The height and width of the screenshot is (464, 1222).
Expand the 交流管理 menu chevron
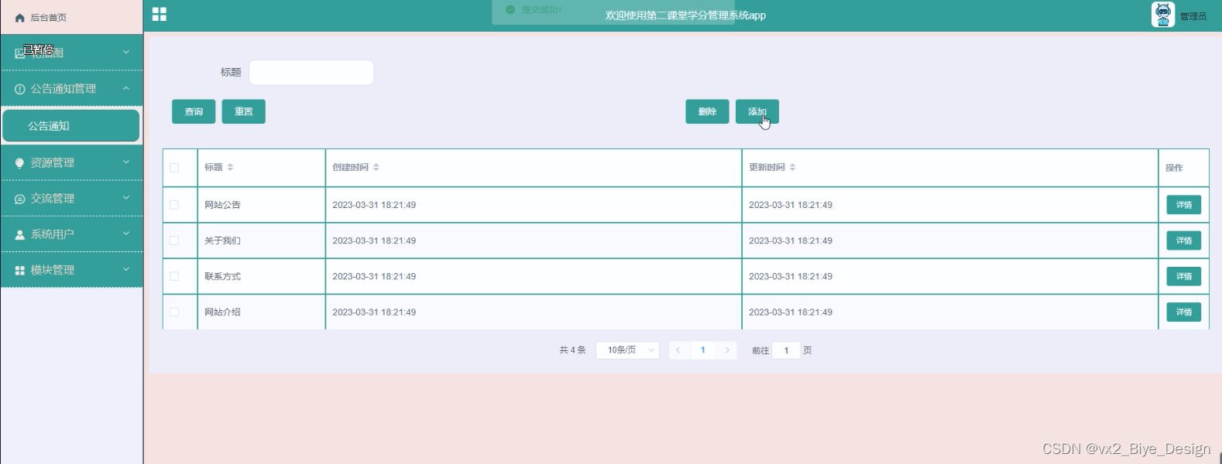point(126,198)
